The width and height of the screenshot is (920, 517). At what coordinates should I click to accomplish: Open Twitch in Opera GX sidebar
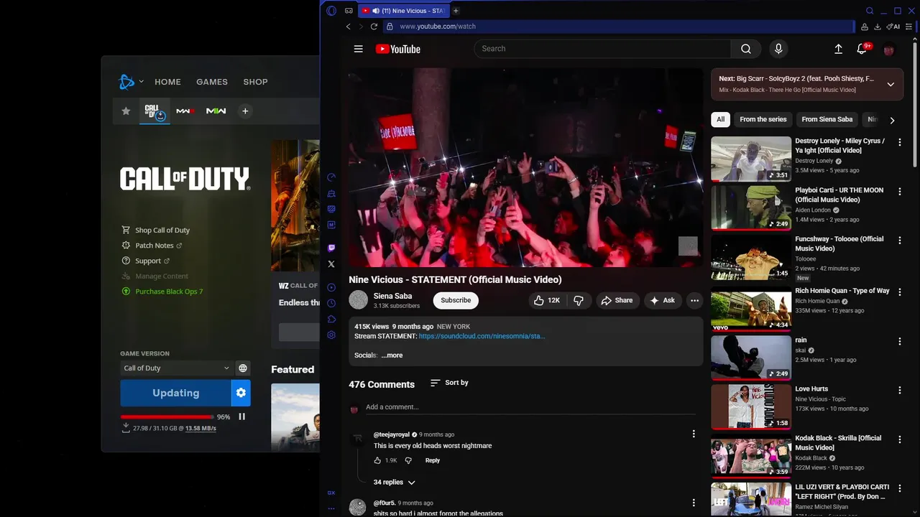(x=331, y=248)
